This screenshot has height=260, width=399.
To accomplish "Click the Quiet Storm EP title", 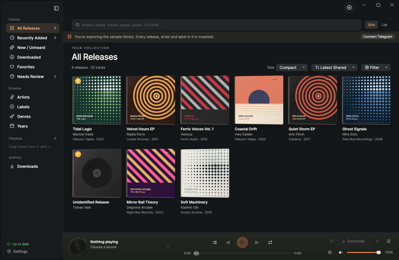I will 302,129.
